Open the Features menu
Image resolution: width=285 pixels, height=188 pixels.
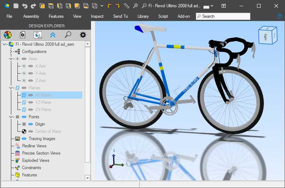(56, 16)
